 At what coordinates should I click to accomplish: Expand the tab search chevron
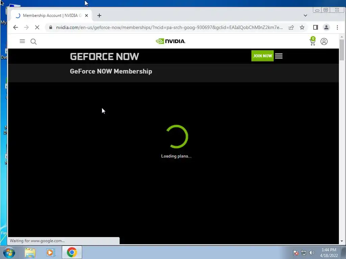(305, 16)
